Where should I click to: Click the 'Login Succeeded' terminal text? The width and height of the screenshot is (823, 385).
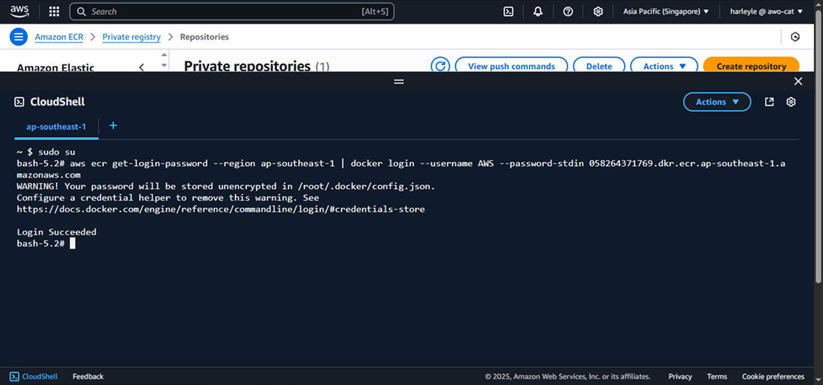57,232
